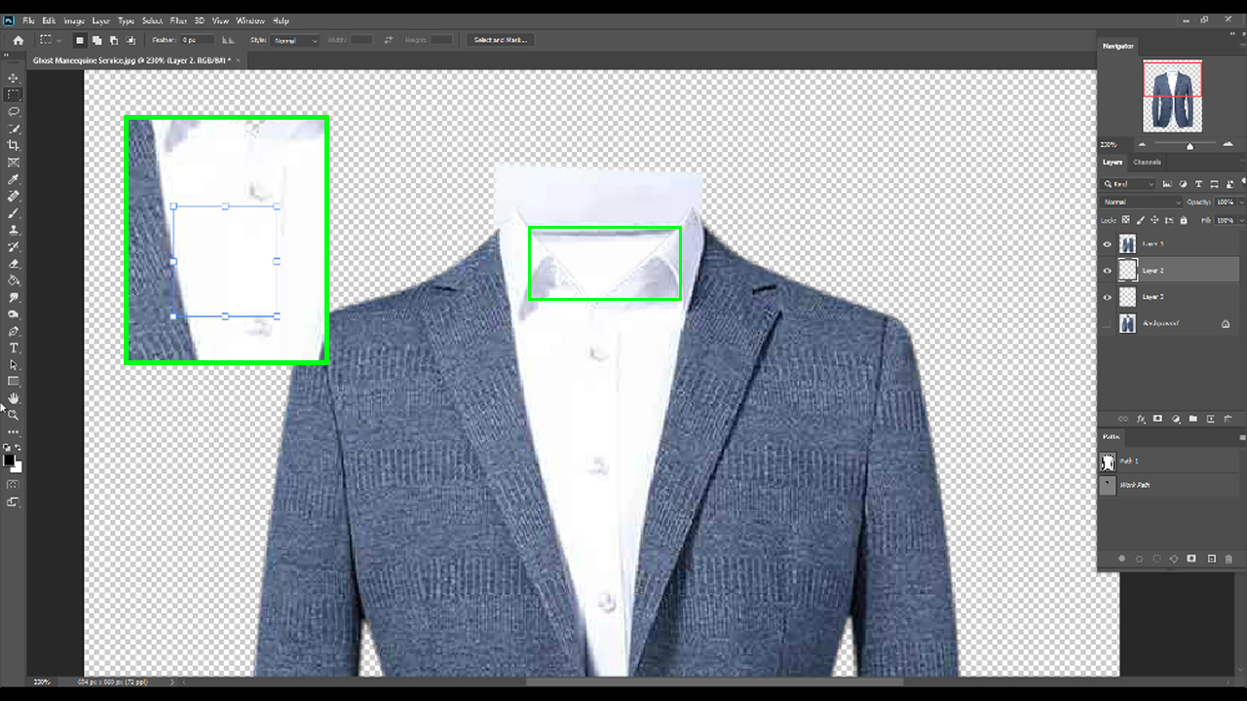
Task: Click the Home icon in options bar
Action: pyautogui.click(x=18, y=40)
